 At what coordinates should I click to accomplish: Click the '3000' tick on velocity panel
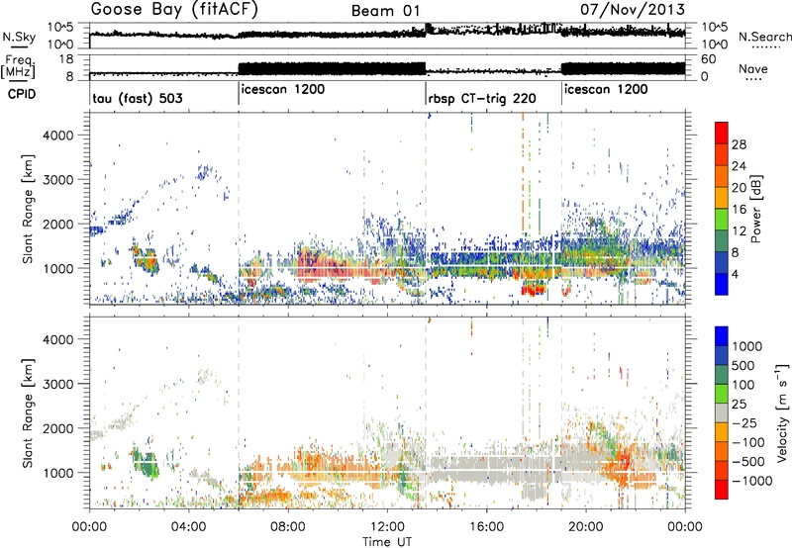58,384
